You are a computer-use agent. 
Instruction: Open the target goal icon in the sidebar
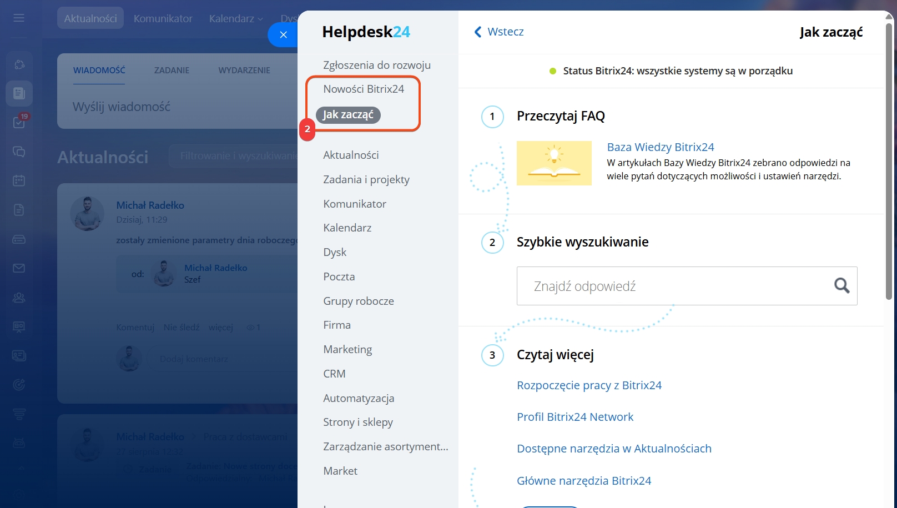[x=19, y=385]
